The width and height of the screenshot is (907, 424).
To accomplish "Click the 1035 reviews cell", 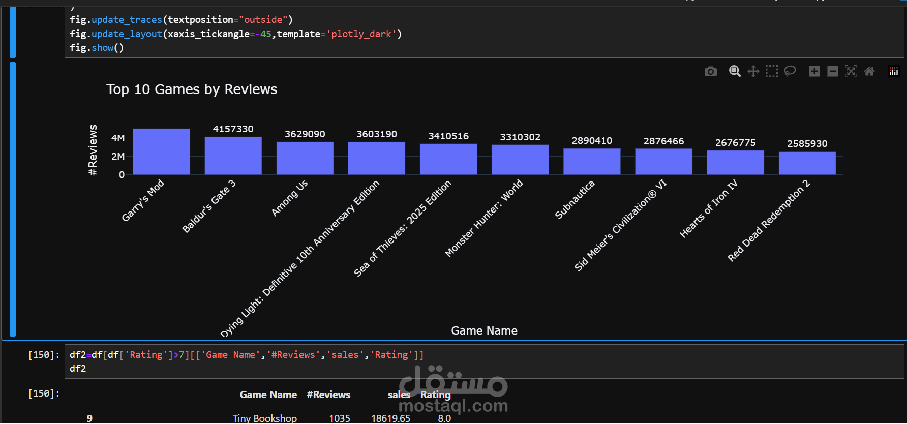I will click(340, 418).
